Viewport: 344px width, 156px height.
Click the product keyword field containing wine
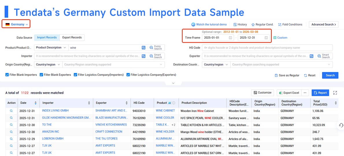point(104,48)
